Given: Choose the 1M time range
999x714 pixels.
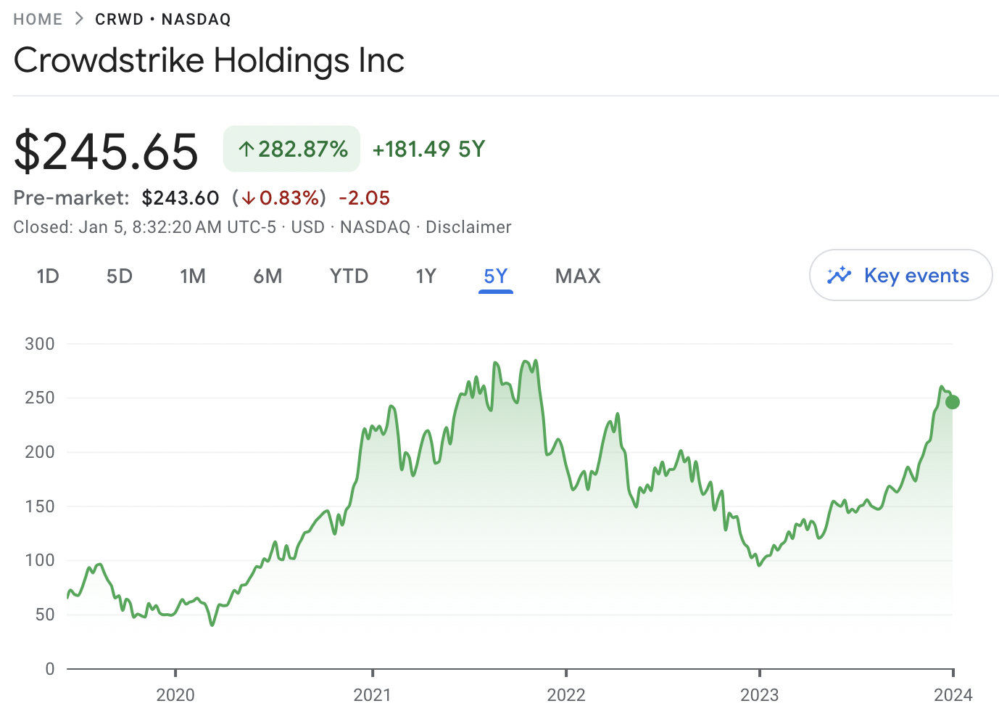Looking at the screenshot, I should pyautogui.click(x=193, y=276).
